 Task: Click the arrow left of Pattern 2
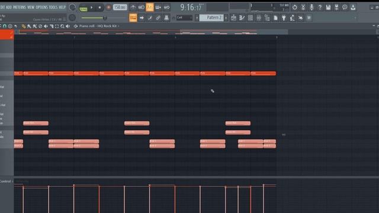tap(197, 18)
